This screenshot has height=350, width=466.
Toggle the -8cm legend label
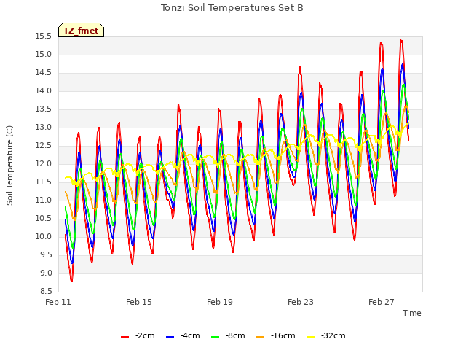pos(235,335)
